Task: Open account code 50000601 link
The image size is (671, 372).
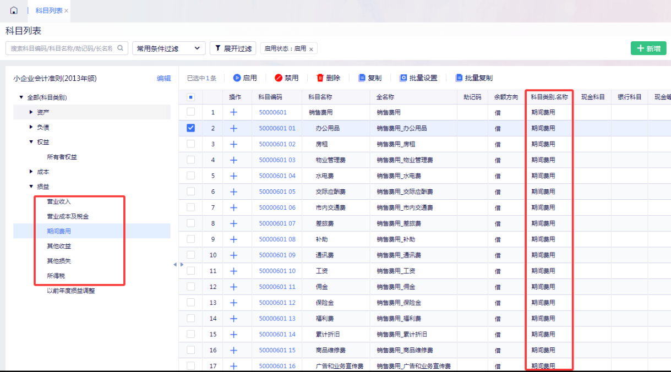Action: tap(273, 112)
